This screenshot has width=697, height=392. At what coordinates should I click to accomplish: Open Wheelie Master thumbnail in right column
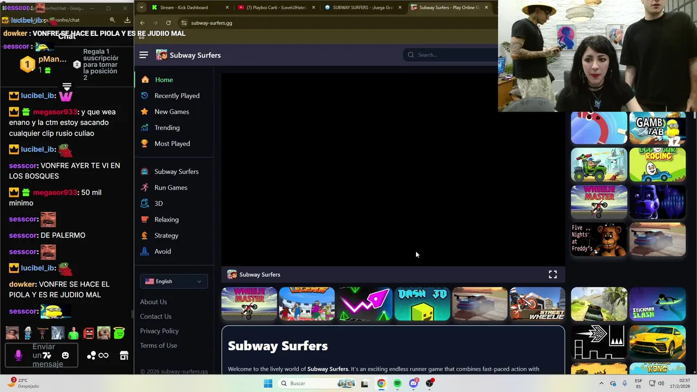click(x=599, y=202)
